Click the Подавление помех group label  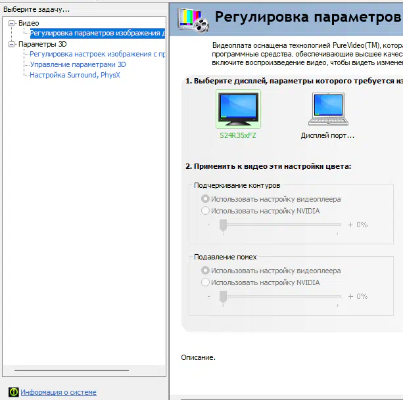[225, 257]
